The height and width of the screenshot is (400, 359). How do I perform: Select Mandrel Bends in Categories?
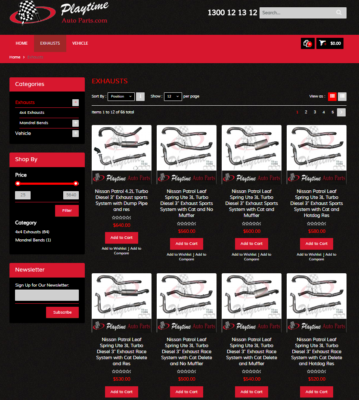click(x=34, y=123)
